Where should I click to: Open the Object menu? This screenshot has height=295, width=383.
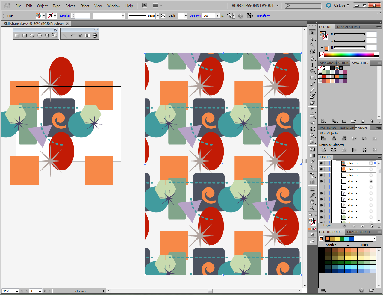[x=42, y=6]
